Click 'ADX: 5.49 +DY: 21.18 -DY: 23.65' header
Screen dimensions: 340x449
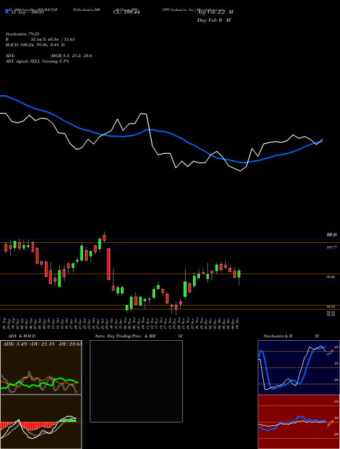pos(42,344)
